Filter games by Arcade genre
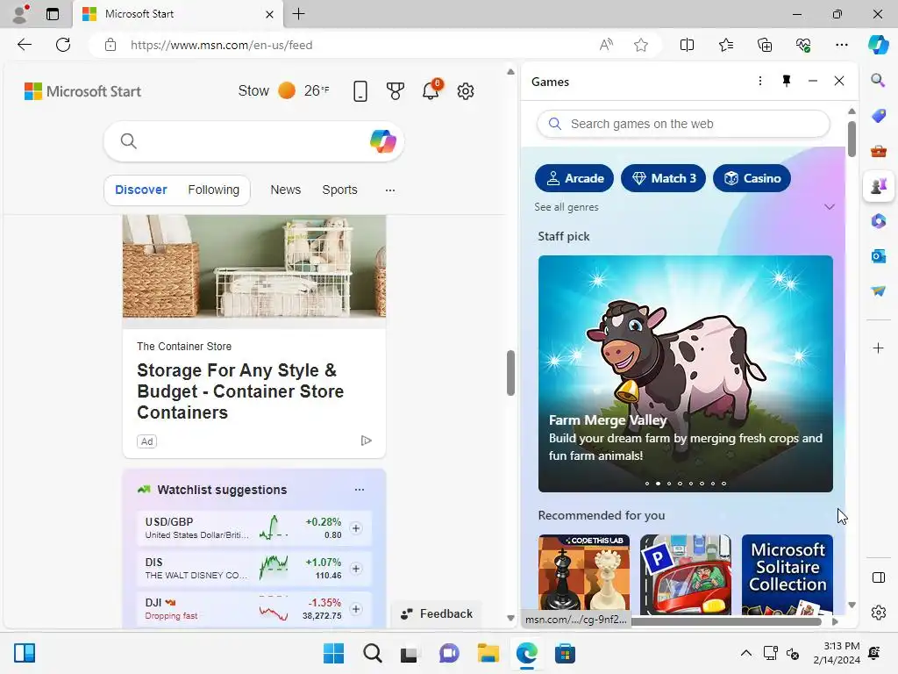898x674 pixels. (574, 178)
